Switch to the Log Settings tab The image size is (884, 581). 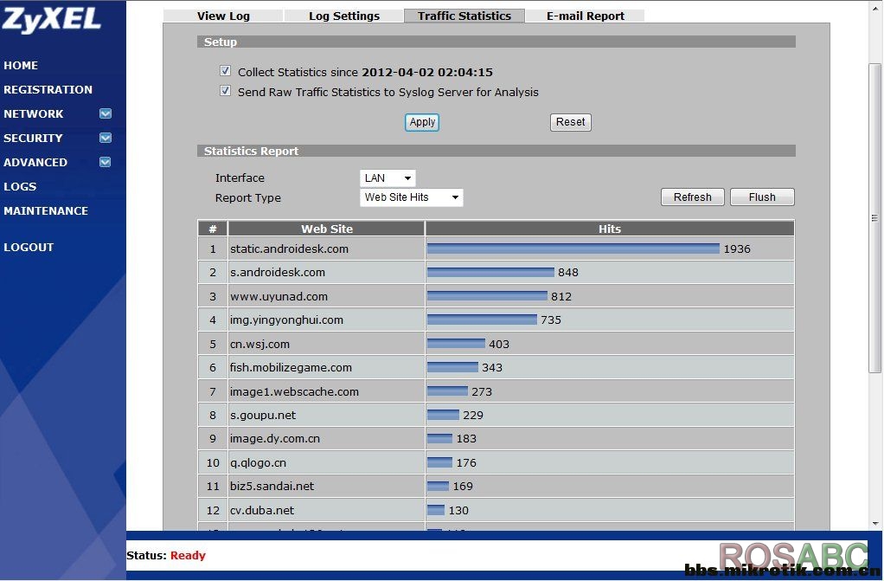344,16
